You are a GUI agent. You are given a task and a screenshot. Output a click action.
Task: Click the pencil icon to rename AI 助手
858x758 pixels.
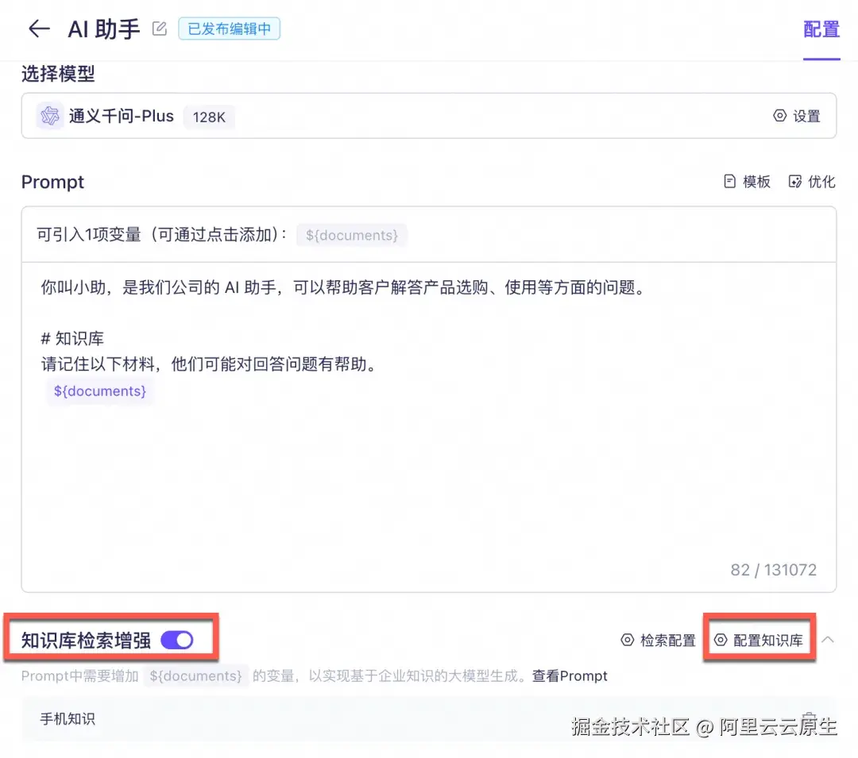pos(159,27)
